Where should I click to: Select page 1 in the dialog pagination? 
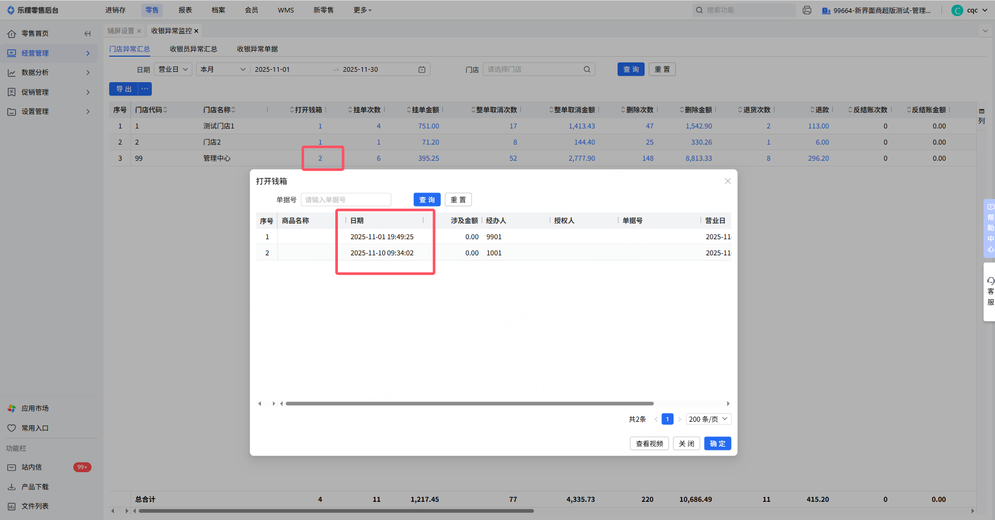click(x=667, y=419)
